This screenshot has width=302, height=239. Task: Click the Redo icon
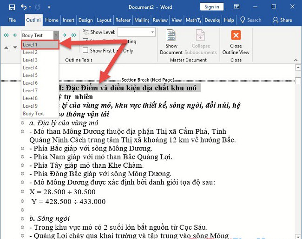[38, 7]
